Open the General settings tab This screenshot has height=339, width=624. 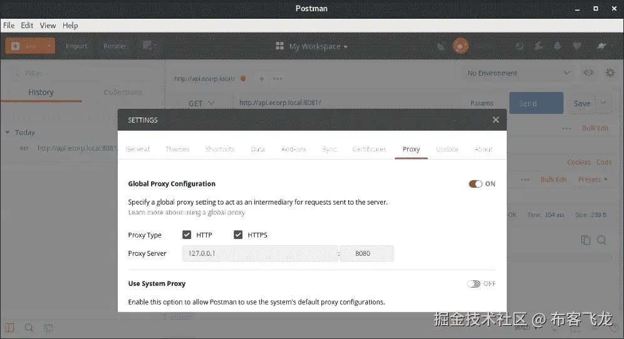pos(138,149)
